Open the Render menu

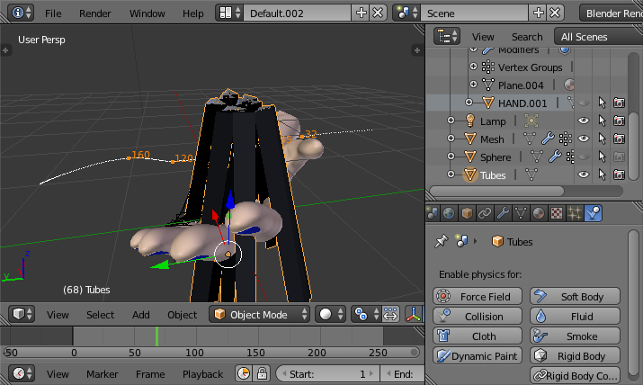click(94, 13)
